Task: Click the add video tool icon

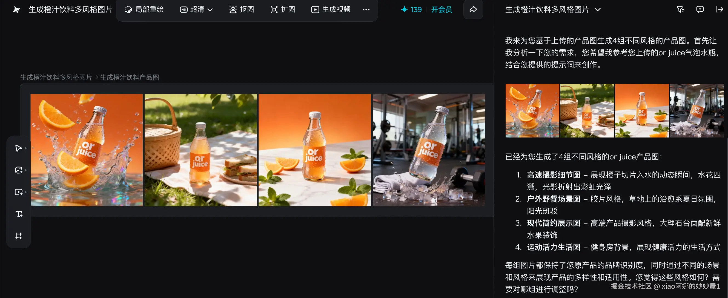Action: pos(18,192)
